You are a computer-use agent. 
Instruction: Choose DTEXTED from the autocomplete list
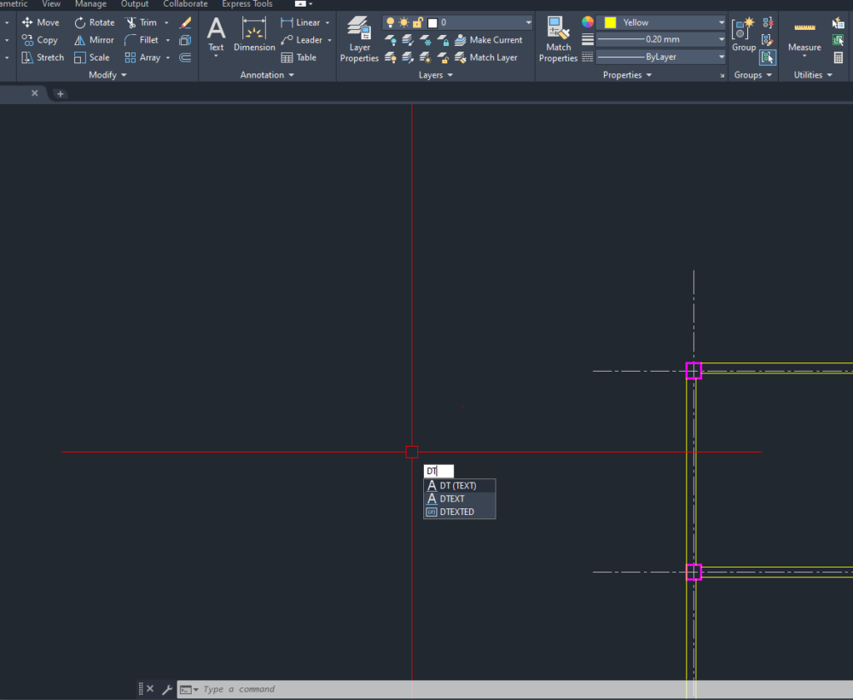pos(457,512)
